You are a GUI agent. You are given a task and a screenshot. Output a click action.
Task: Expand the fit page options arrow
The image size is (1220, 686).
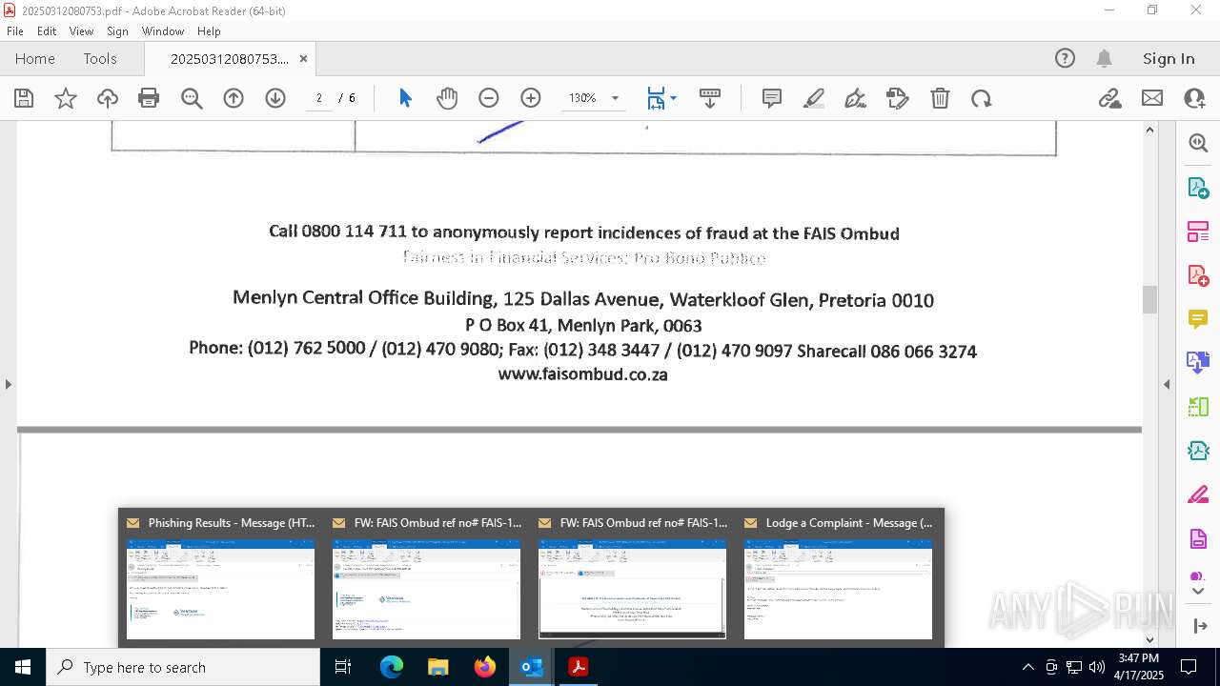click(674, 98)
